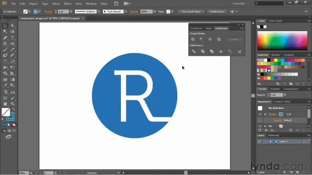Click the Minus Back pathfinder icon
This screenshot has height=175, width=312.
(239, 52)
